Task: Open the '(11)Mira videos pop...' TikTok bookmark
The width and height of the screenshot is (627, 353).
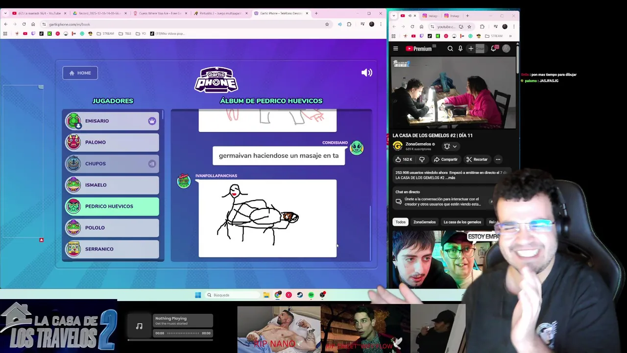Action: (167, 34)
